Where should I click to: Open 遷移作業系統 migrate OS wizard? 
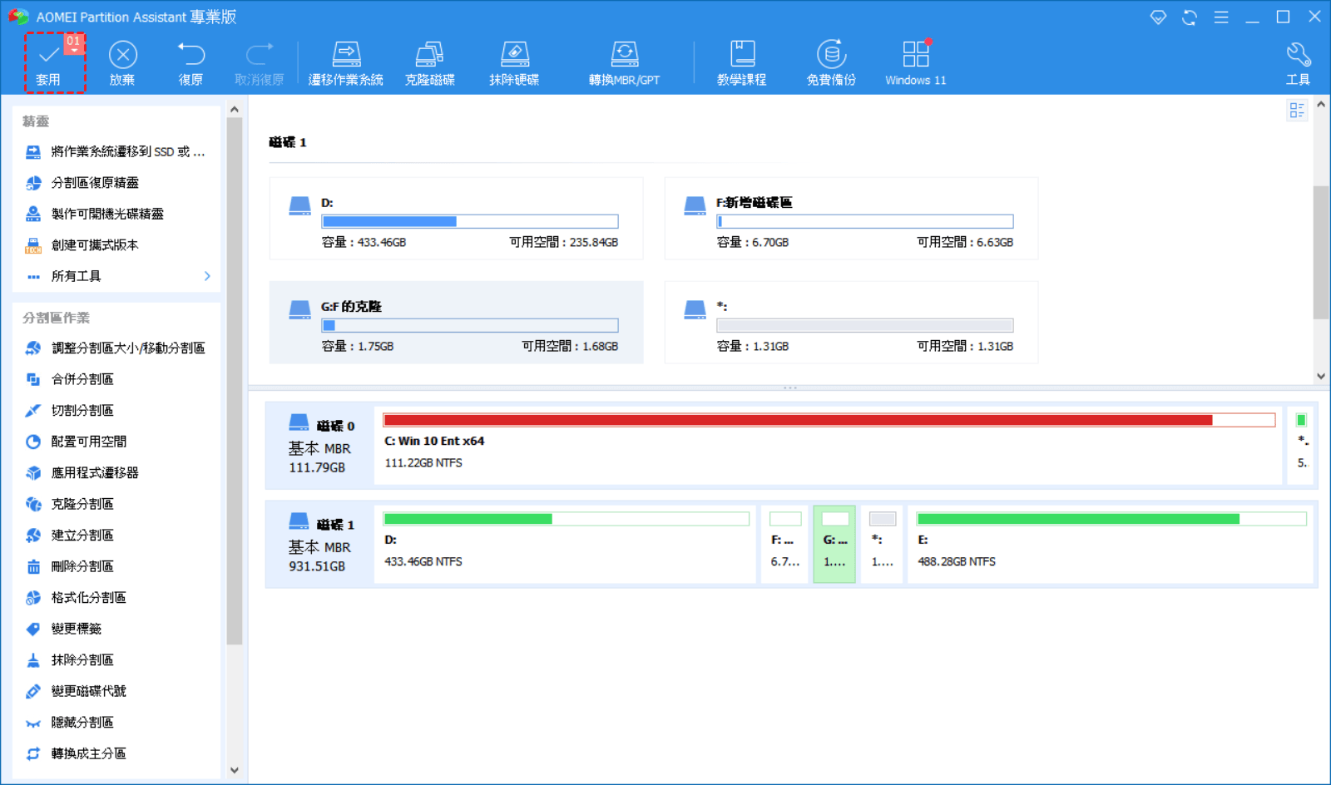pyautogui.click(x=345, y=63)
